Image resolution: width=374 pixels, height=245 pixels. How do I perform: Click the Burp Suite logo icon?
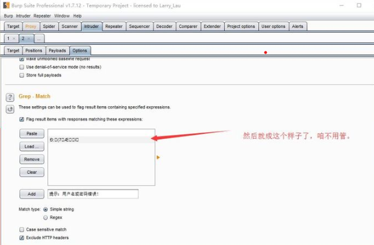coord(7,5)
